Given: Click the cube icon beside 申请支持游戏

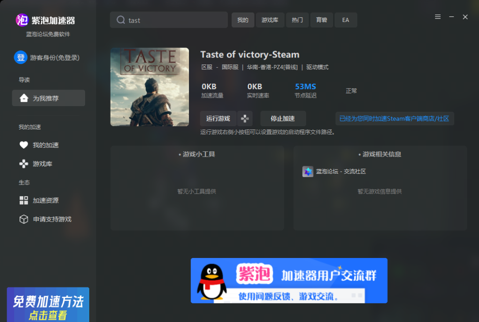Looking at the screenshot, I should 23,219.
